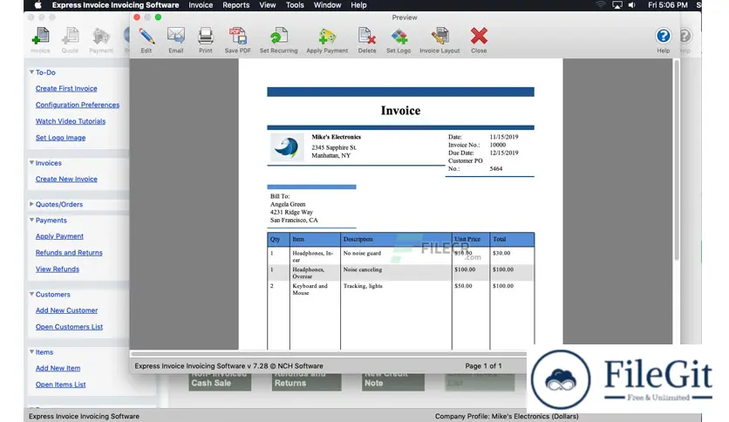Collapse the To-Do section
The width and height of the screenshot is (729, 422).
tap(31, 72)
